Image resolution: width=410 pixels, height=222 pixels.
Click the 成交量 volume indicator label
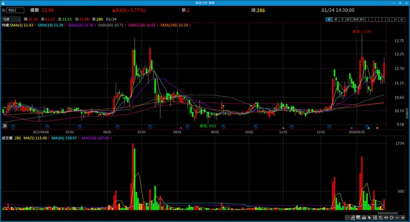[x=7, y=138]
